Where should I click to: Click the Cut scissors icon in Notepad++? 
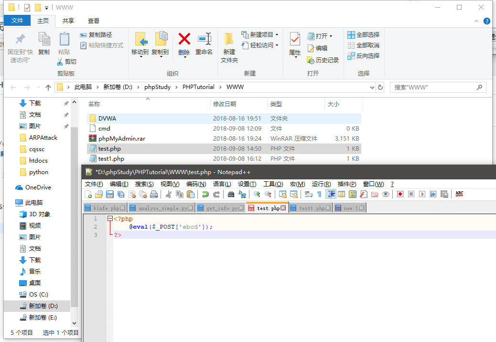pyautogui.click(x=169, y=194)
